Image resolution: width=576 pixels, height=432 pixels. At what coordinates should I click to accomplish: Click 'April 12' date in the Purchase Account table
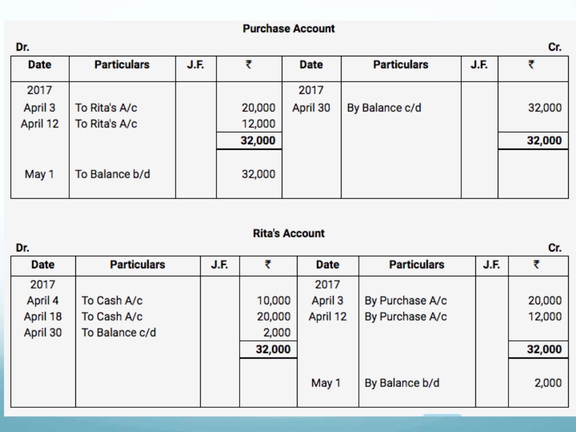coord(40,124)
